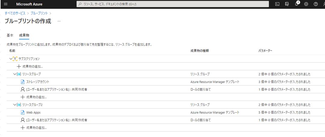Click リソース グループ type in リソースグループ2 row
Viewport: 325px width, 137px height.
click(200, 105)
